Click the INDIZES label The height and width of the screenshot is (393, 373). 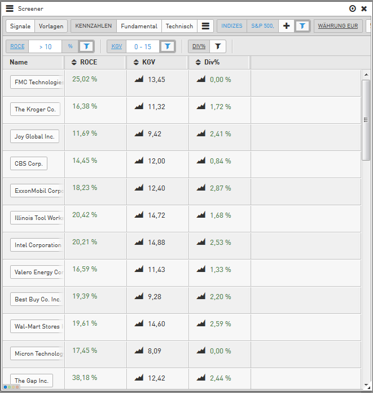point(232,26)
